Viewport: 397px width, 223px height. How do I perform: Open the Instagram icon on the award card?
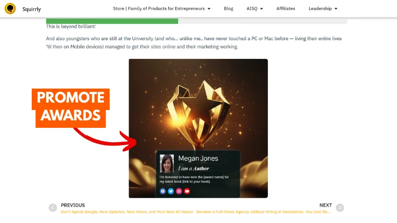(179, 191)
